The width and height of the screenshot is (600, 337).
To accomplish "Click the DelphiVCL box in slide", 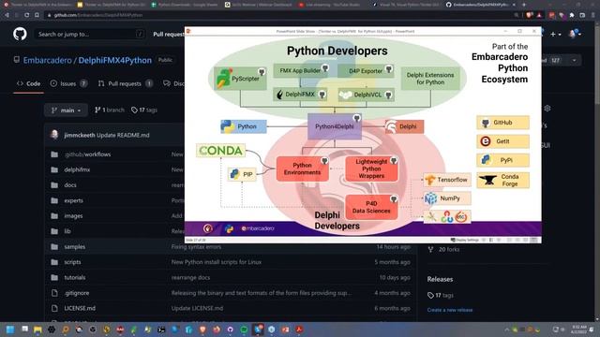I will pyautogui.click(x=367, y=95).
